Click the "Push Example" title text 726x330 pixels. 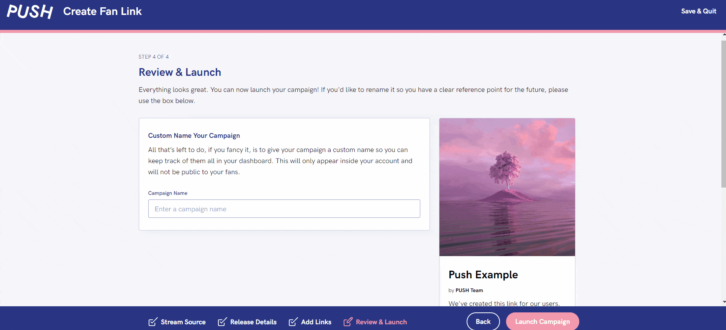tap(483, 275)
